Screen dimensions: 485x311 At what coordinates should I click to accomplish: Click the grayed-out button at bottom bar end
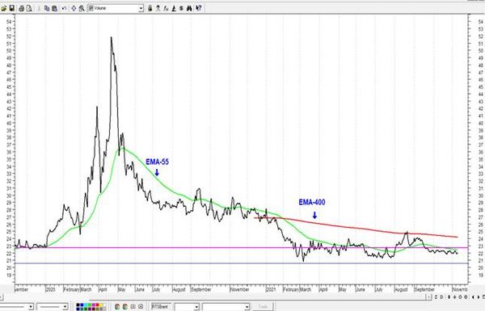click(263, 307)
